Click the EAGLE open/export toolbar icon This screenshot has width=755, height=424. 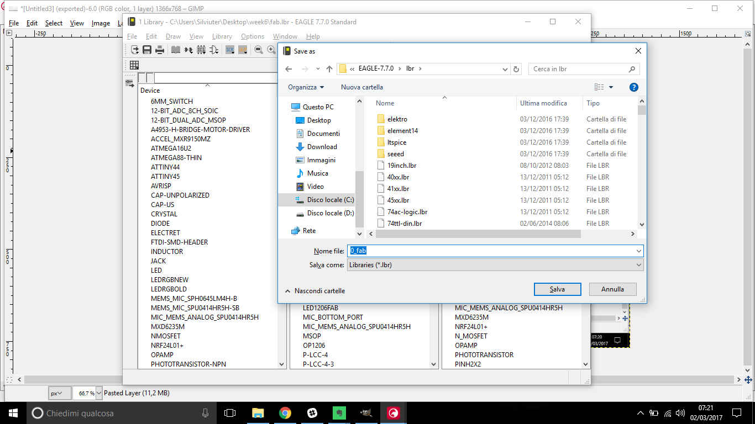[135, 50]
